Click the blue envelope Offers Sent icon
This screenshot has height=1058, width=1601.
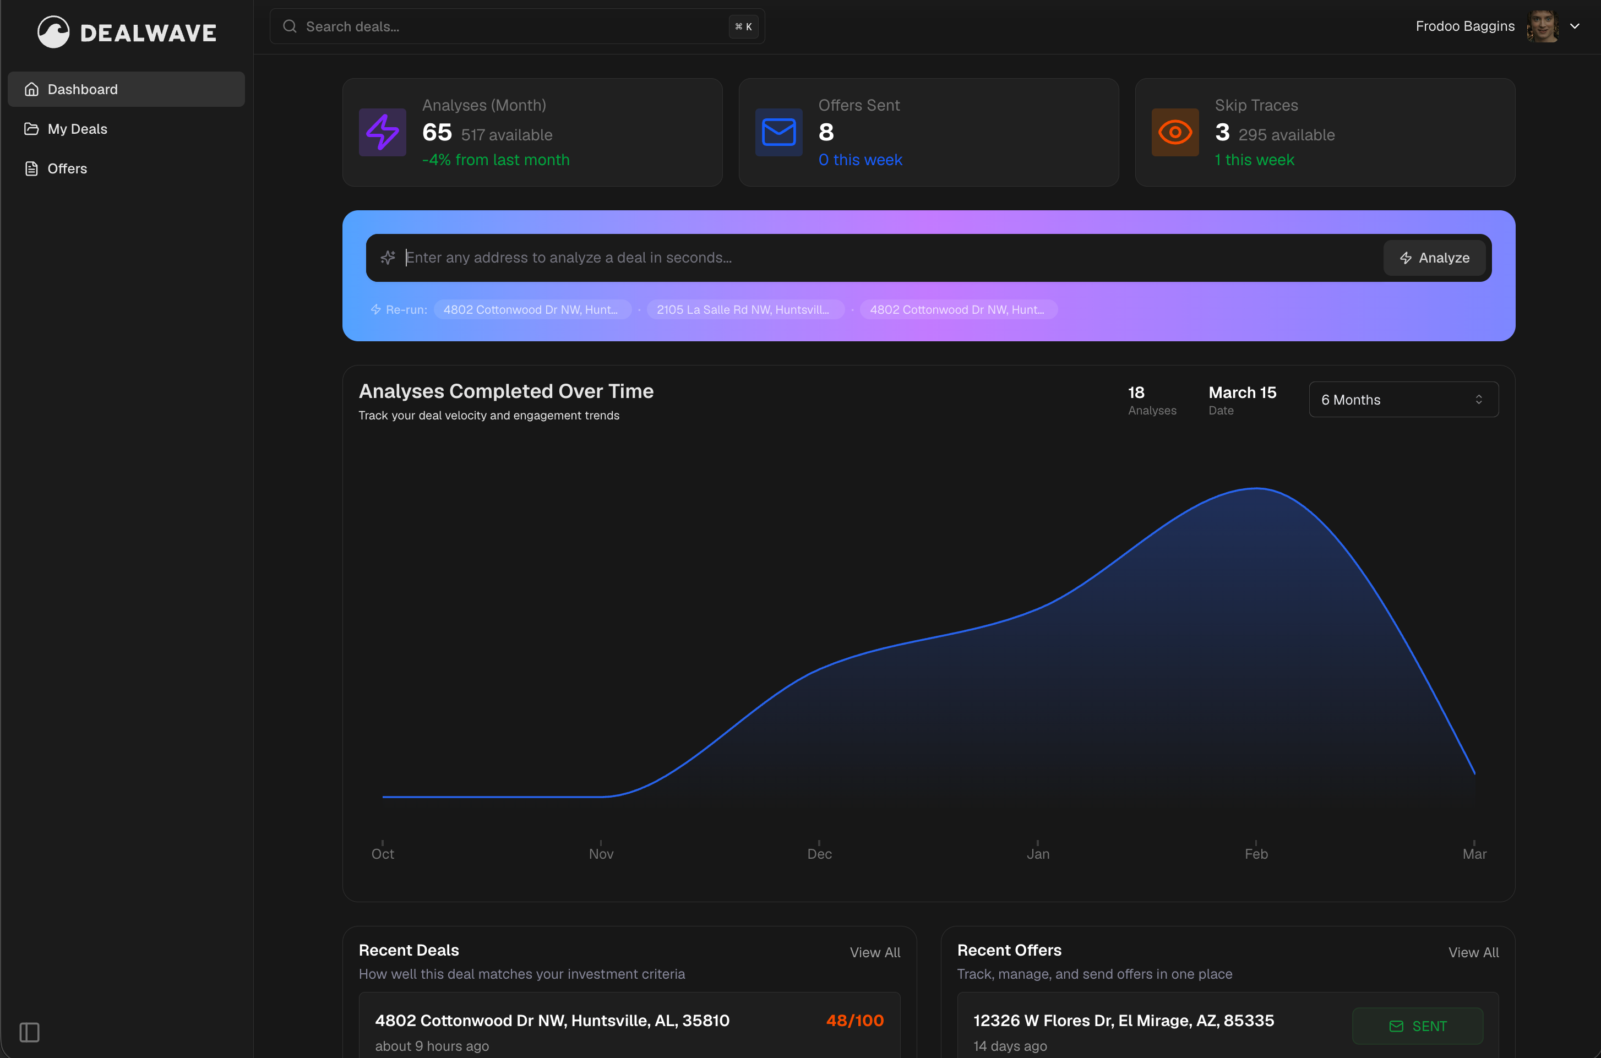point(778,132)
